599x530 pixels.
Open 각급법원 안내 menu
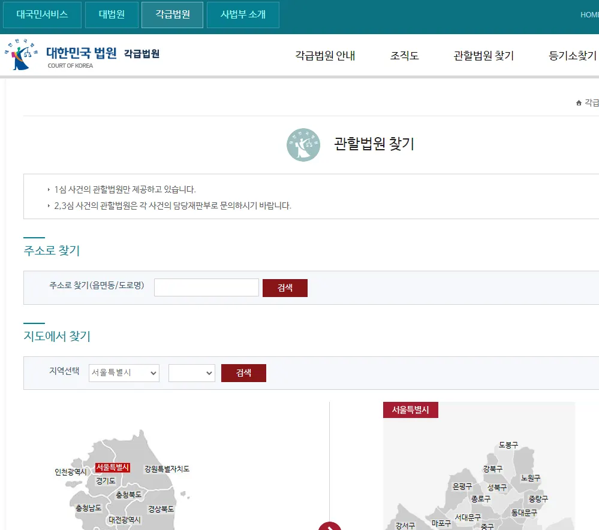325,56
